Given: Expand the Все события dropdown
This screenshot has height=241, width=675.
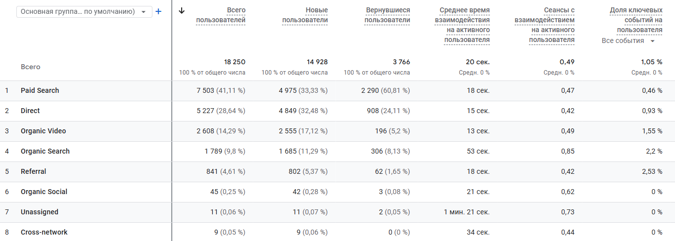Looking at the screenshot, I should [628, 41].
